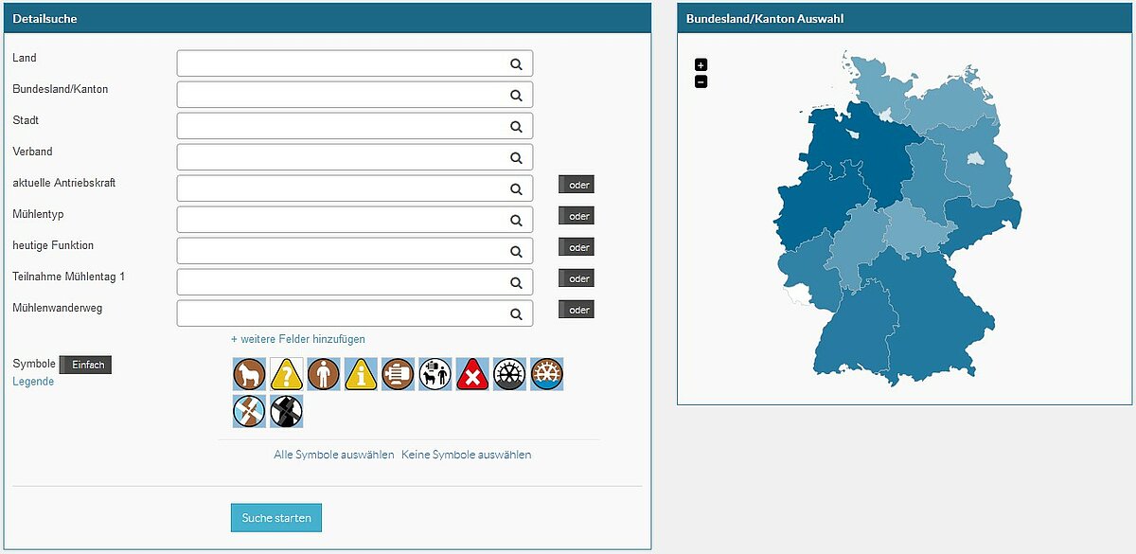Click the Bundesland/Kanton Auswahl heading

(x=765, y=19)
